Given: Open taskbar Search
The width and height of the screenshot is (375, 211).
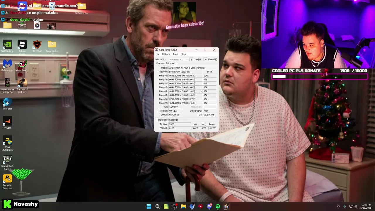Looking at the screenshot, I should tap(158, 206).
